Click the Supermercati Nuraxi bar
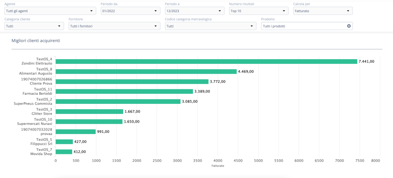Image resolution: width=393 pixels, height=178 pixels. coord(89,121)
